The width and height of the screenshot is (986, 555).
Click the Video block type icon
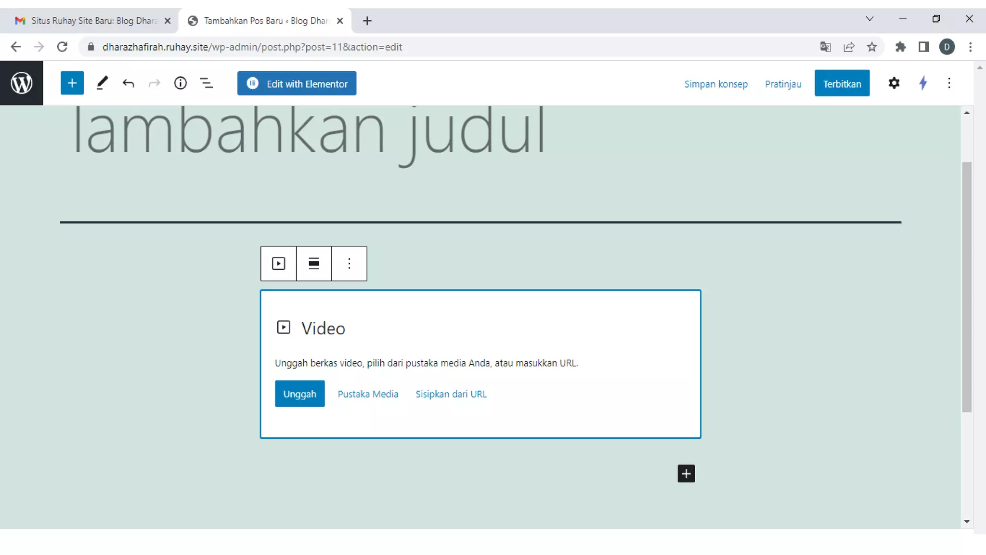[278, 264]
